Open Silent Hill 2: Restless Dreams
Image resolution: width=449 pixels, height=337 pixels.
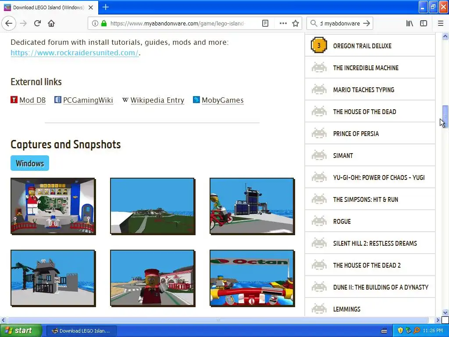pyautogui.click(x=375, y=243)
